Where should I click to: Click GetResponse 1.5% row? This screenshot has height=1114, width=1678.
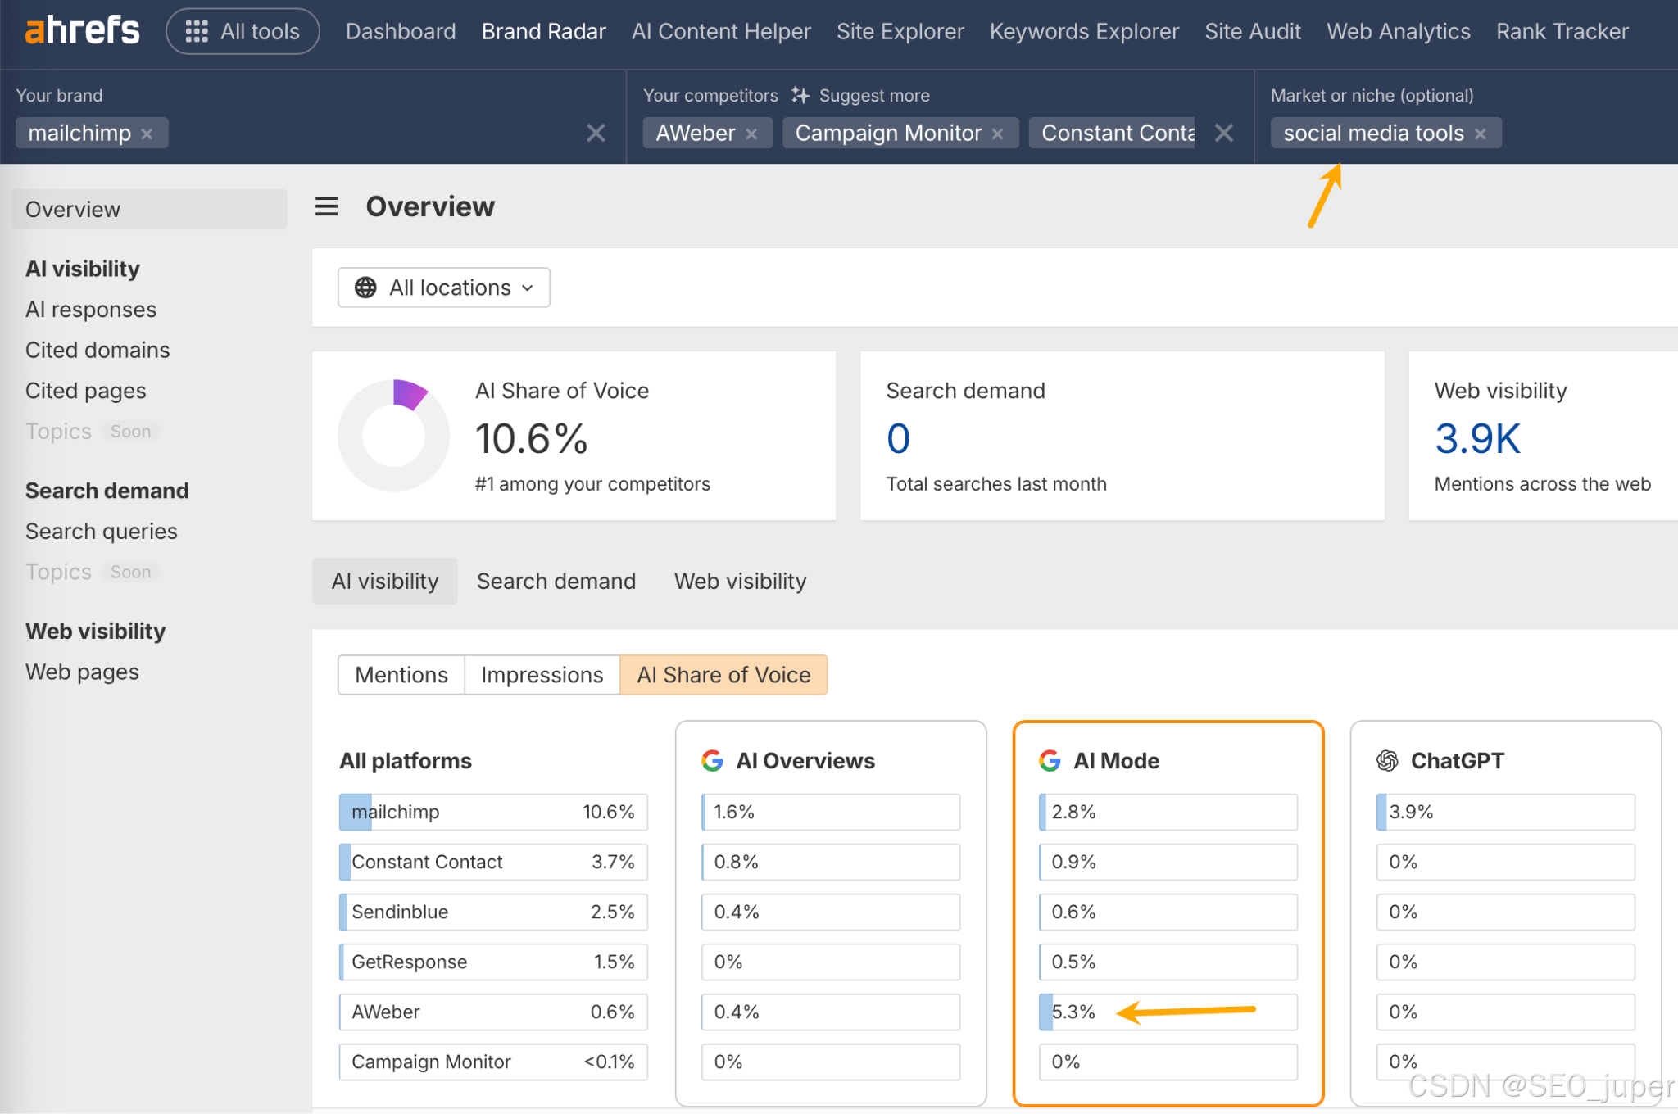point(493,962)
